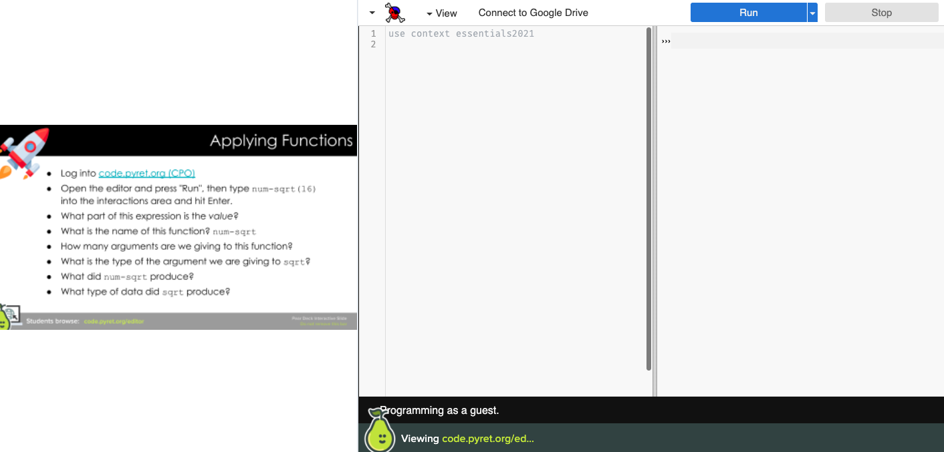944x452 pixels.
Task: Select Connect to Google Drive
Action: tap(533, 12)
